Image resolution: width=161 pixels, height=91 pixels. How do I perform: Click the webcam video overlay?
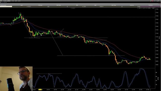coord(16,79)
